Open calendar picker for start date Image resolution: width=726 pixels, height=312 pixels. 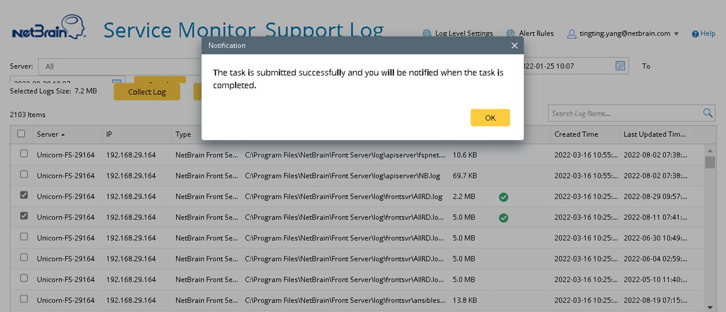(620, 66)
